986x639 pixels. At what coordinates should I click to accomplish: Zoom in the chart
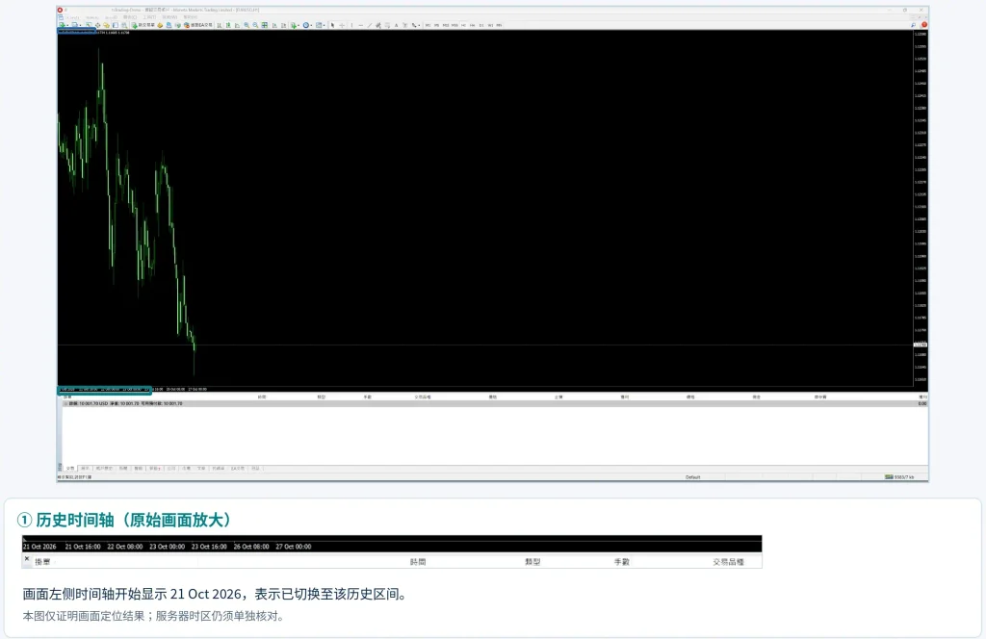[x=246, y=25]
